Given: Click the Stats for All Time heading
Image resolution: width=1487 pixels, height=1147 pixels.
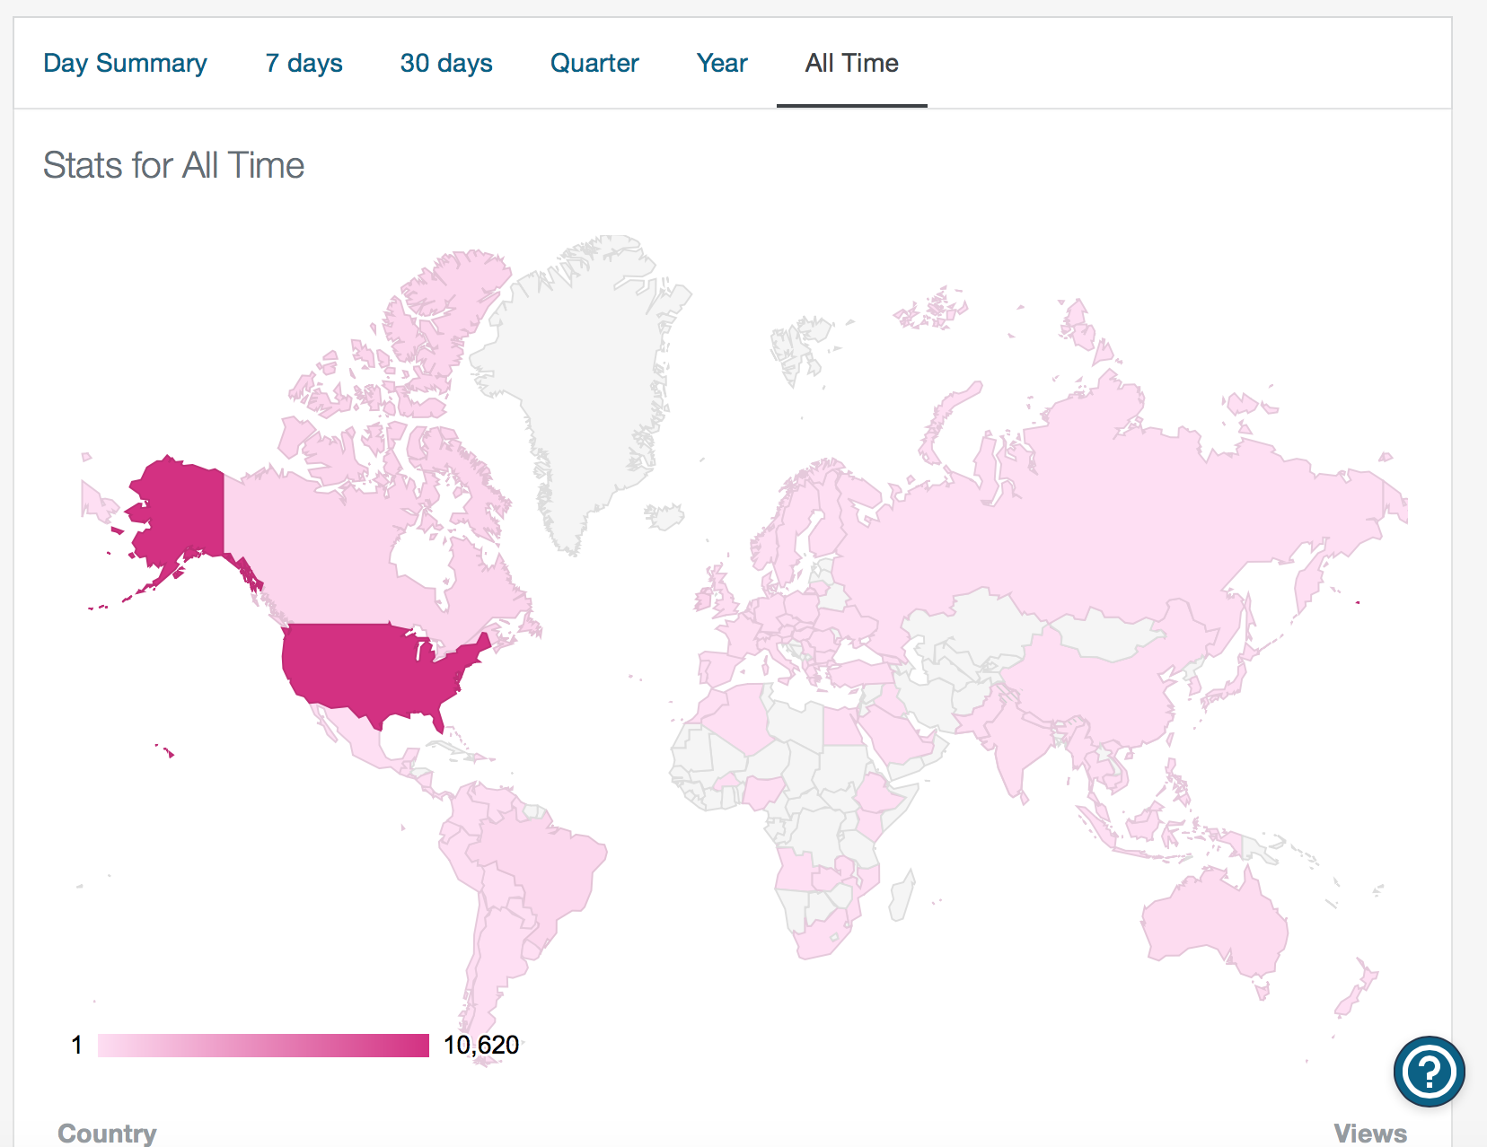Looking at the screenshot, I should click(x=173, y=166).
